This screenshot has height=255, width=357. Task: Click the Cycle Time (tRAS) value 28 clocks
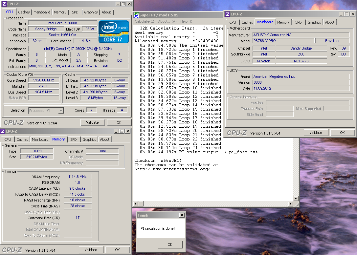(78, 206)
